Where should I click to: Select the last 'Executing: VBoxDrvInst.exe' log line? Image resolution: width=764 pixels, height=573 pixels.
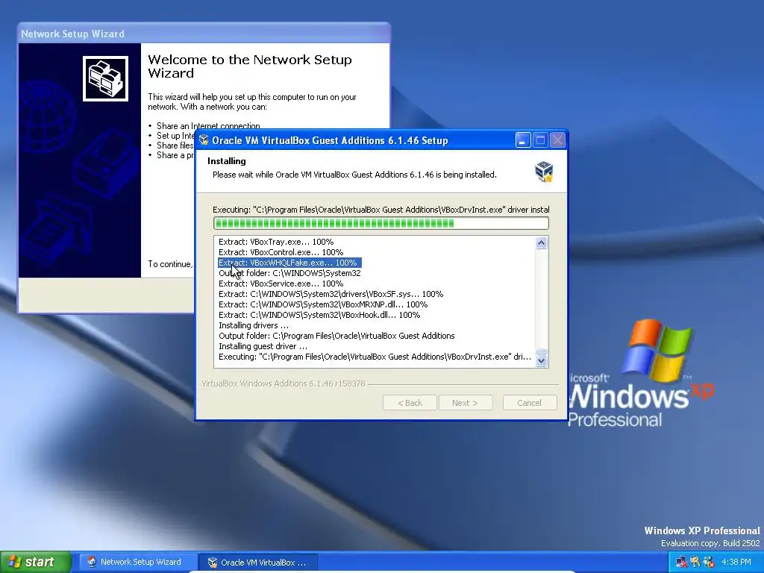(375, 357)
